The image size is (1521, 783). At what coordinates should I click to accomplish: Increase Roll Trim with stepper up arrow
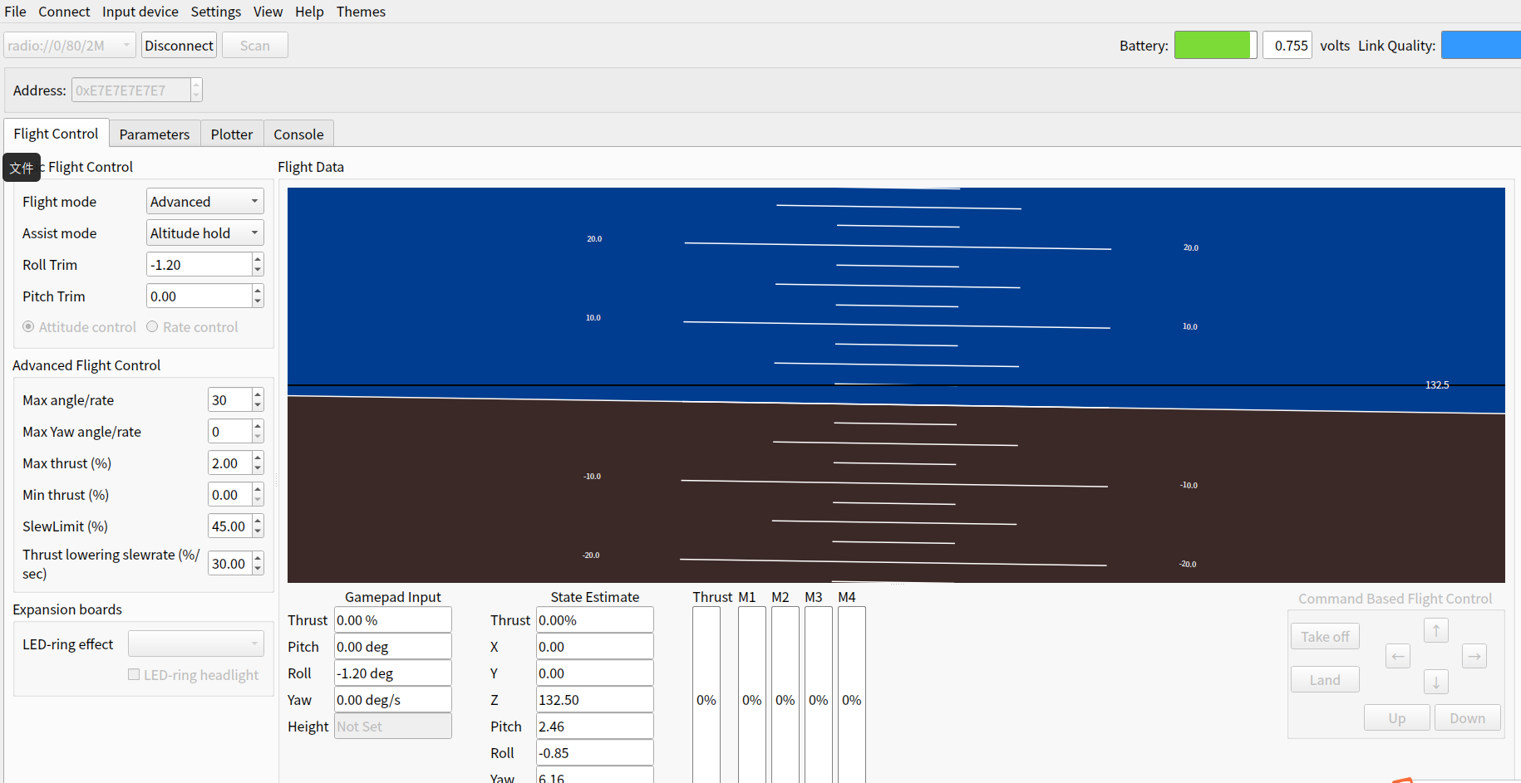258,260
